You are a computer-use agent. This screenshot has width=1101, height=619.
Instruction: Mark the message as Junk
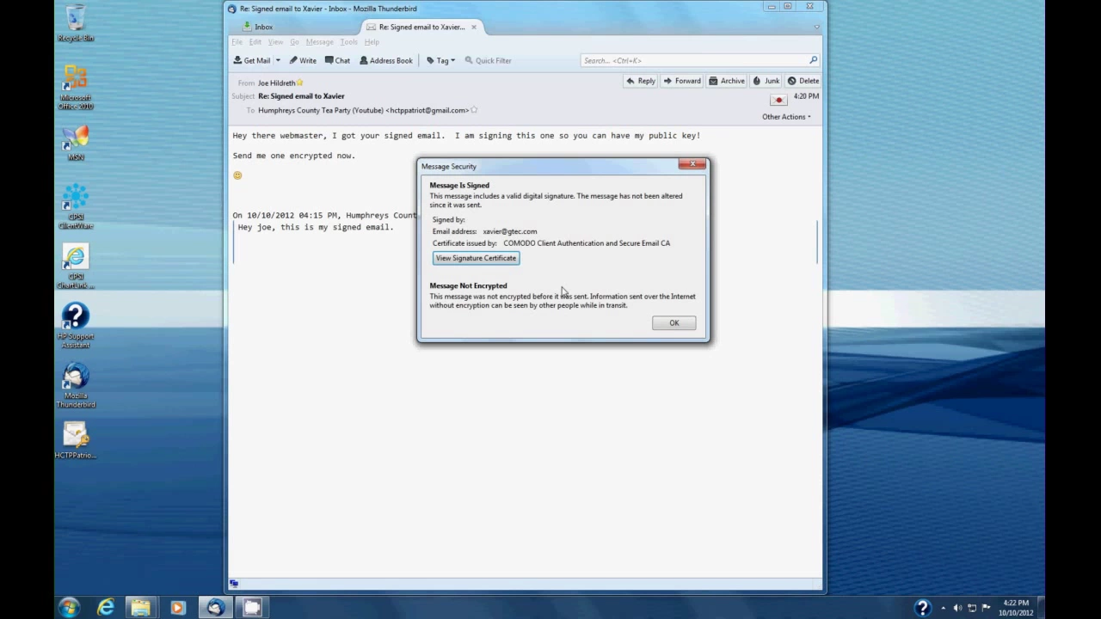[x=766, y=81]
